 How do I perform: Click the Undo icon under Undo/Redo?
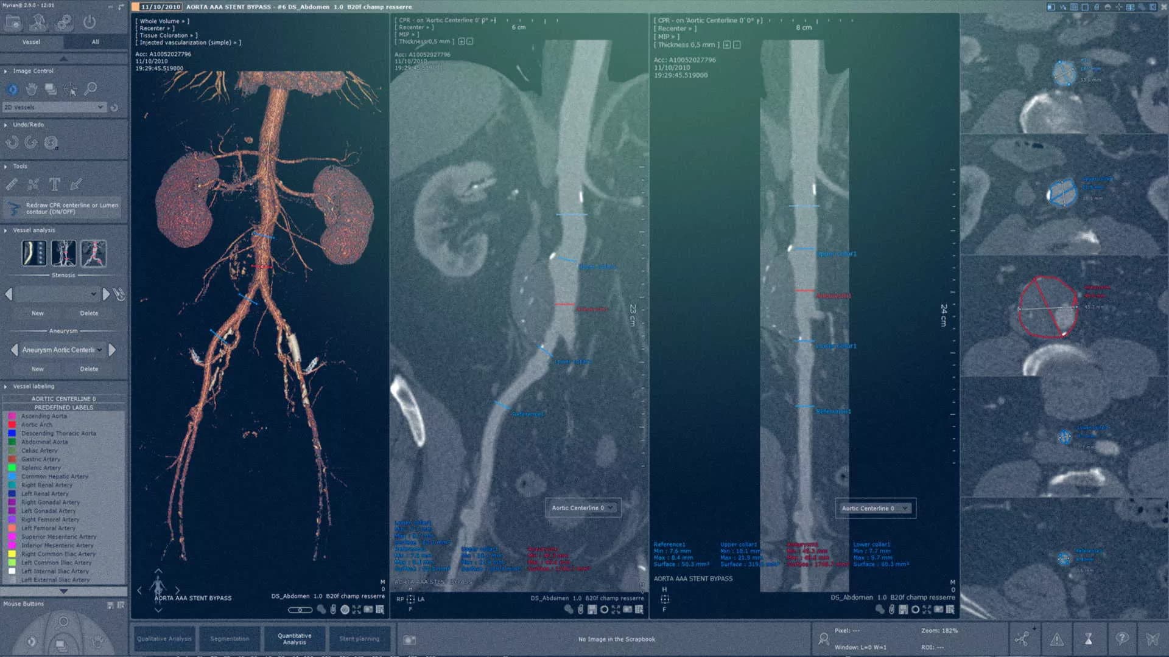[x=10, y=142]
